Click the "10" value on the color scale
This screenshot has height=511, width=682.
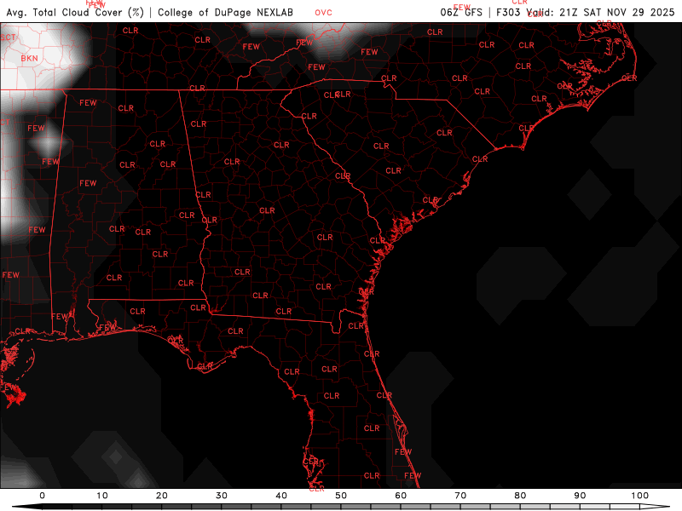tap(101, 496)
